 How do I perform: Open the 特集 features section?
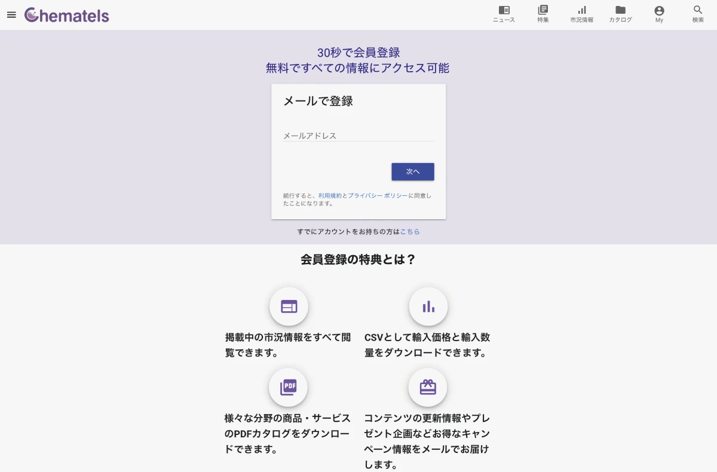click(x=543, y=14)
